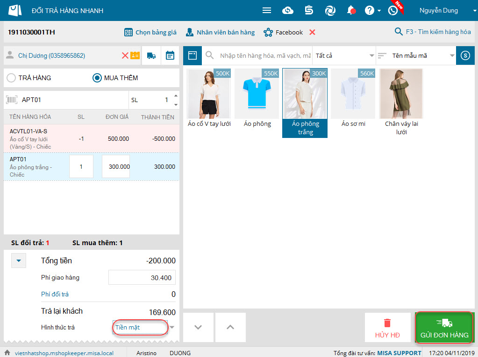Select product Áo sơ mi
This screenshot has width=478, height=357.
pyautogui.click(x=353, y=98)
